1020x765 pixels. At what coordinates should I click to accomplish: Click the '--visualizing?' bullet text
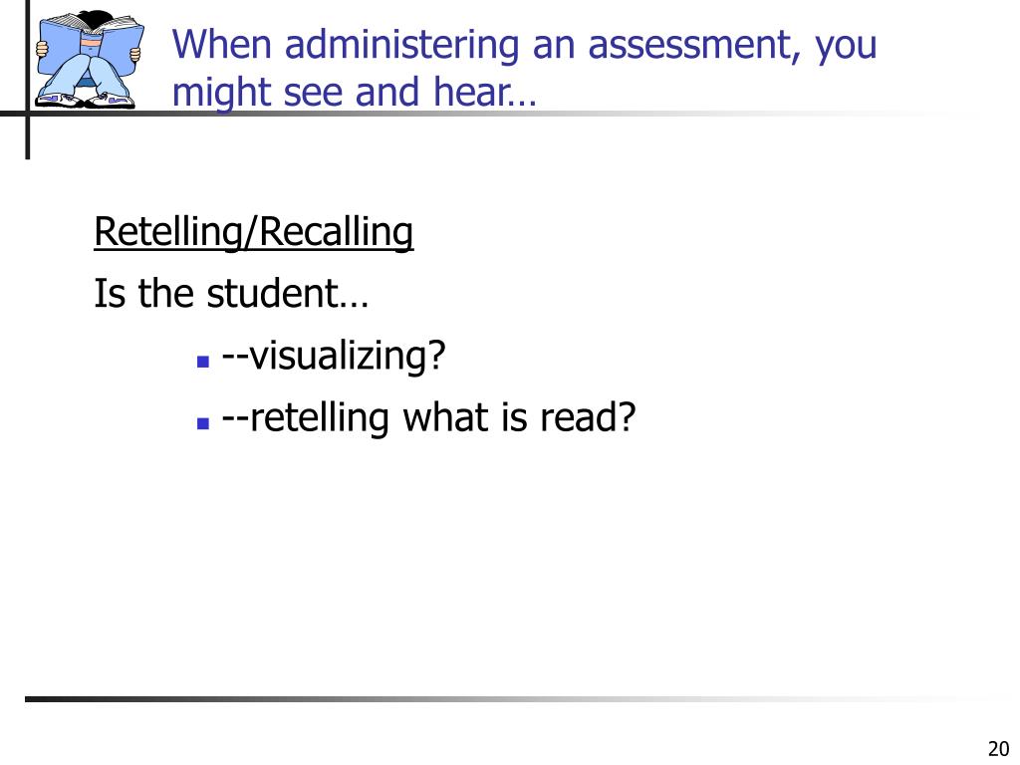(x=334, y=357)
